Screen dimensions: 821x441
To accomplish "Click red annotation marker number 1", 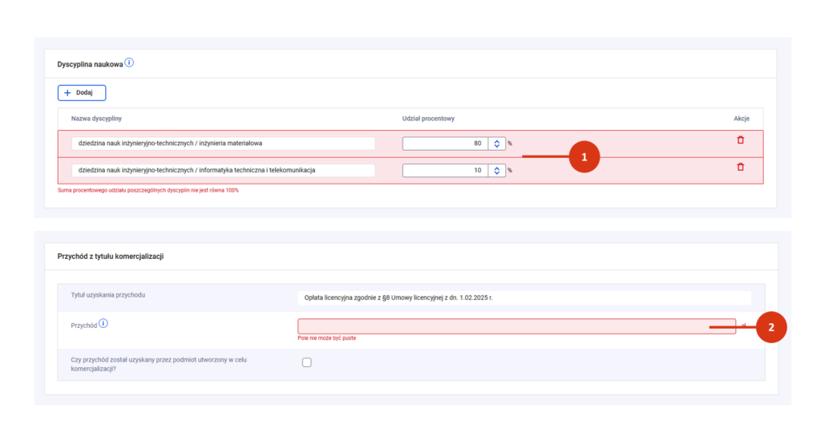I will [584, 157].
